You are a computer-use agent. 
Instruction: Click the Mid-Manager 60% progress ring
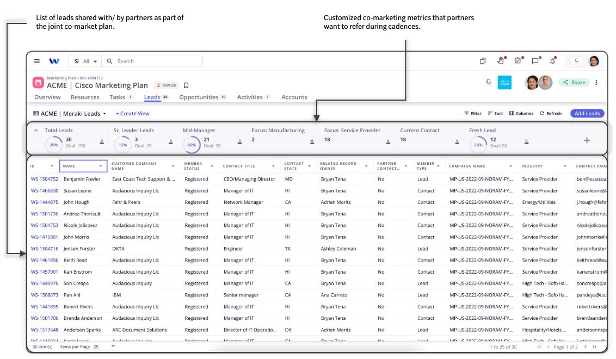[192, 145]
